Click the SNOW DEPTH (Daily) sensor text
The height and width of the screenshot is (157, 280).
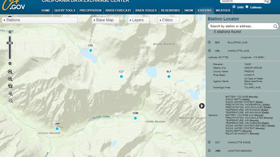238,99
